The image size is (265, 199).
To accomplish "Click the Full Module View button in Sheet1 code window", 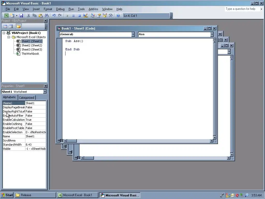I will [x=62, y=141].
